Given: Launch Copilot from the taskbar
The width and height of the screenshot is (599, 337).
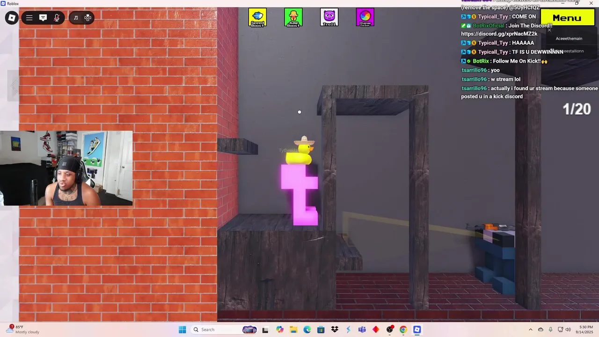Looking at the screenshot, I should (280, 330).
